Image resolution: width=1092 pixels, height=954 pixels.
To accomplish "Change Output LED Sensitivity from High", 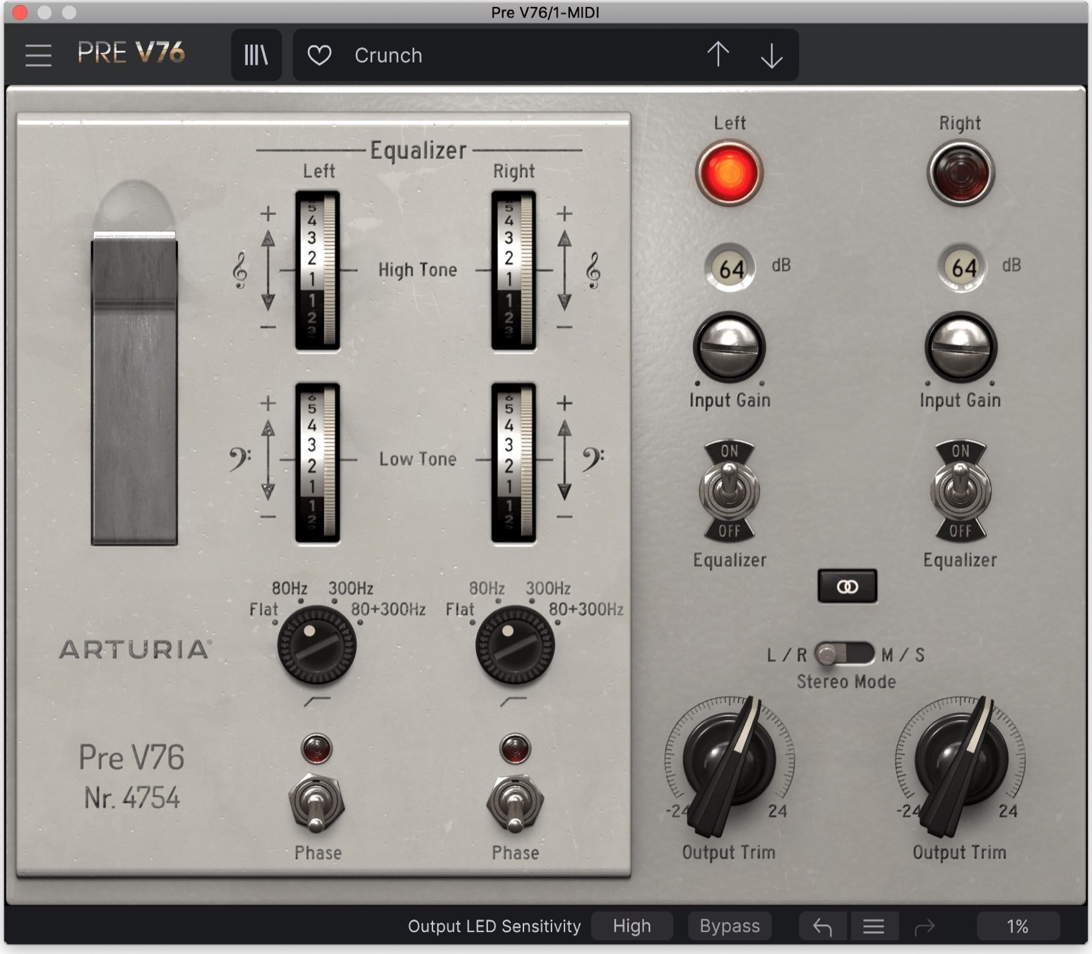I will [x=631, y=926].
